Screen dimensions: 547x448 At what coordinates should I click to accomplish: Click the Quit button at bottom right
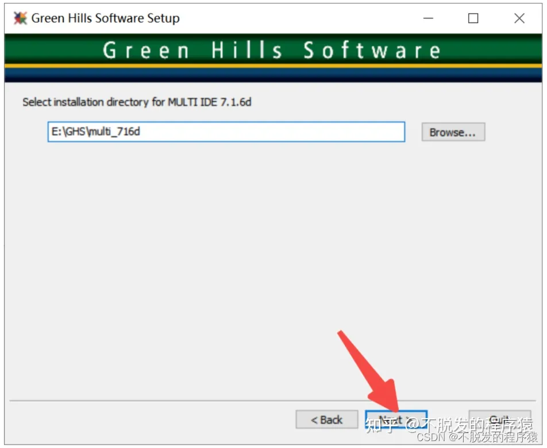pyautogui.click(x=500, y=419)
